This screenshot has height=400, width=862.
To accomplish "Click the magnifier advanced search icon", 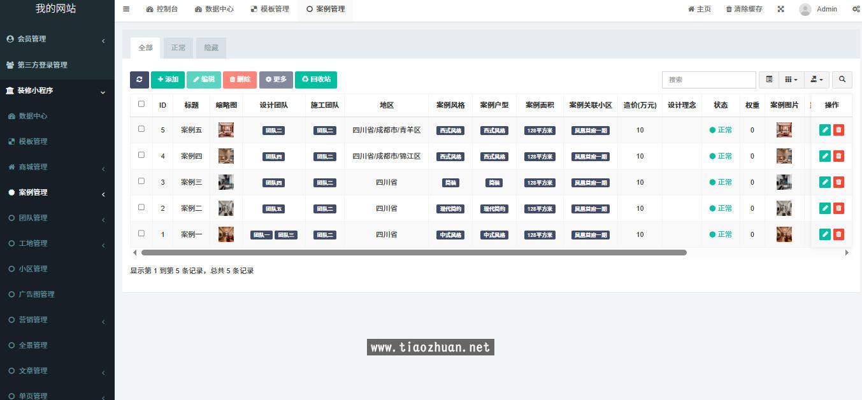I will point(842,80).
